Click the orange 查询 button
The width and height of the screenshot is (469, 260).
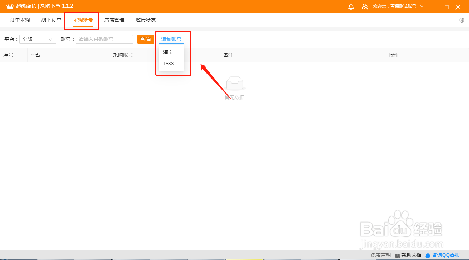pos(146,39)
